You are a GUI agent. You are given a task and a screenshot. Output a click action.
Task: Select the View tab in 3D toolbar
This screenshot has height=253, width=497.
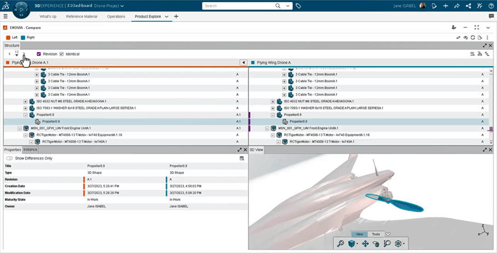pos(359,234)
